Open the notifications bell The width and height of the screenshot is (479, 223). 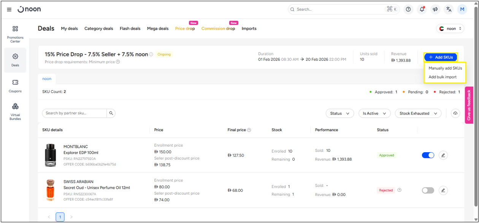point(422,10)
